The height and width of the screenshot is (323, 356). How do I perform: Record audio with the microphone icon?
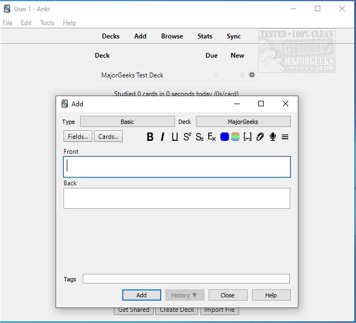pyautogui.click(x=273, y=137)
